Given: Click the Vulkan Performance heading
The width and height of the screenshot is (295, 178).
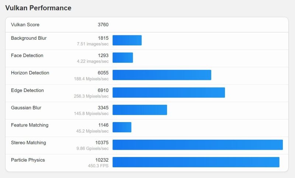Looking at the screenshot, I should click(38, 8).
